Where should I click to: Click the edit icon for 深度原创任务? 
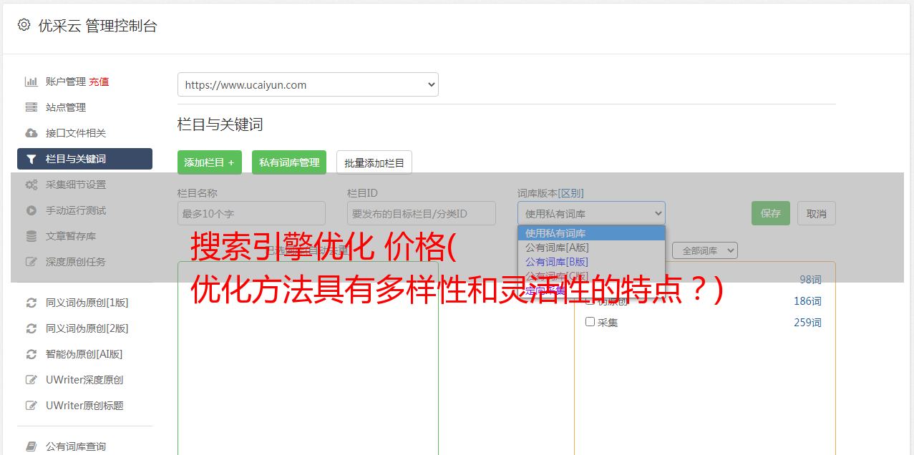[31, 262]
